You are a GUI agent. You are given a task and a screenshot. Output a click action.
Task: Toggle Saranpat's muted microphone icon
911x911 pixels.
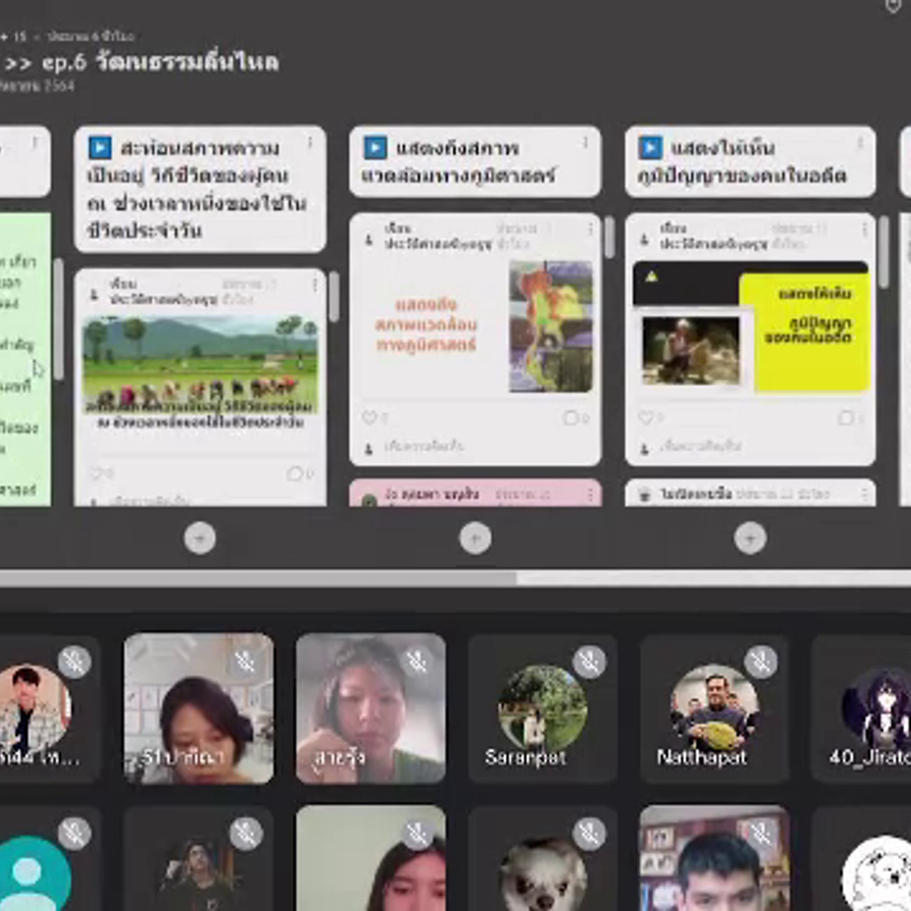click(589, 661)
